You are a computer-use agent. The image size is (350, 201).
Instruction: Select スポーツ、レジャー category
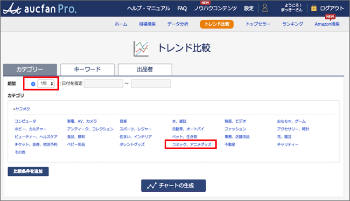click(x=135, y=129)
